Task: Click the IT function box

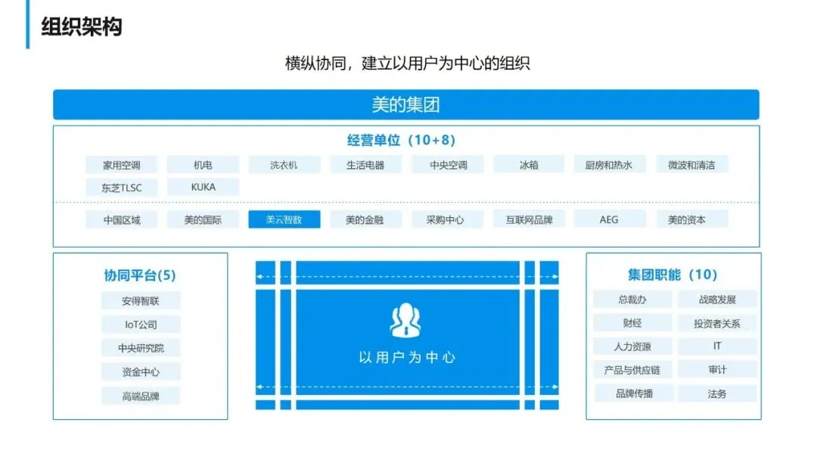Action: (717, 346)
